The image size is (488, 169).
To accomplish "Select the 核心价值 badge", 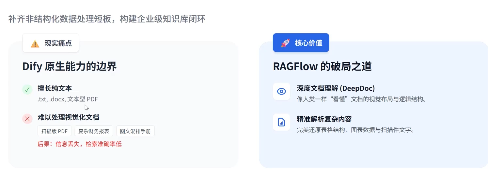I will click(x=301, y=43).
